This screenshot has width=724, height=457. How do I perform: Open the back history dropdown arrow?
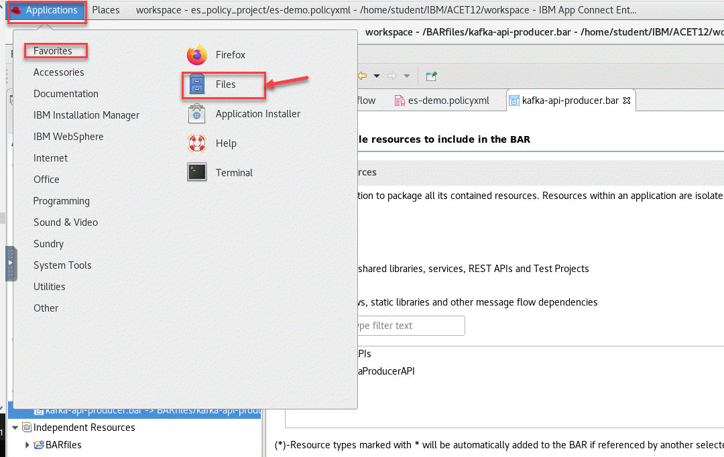(x=377, y=76)
